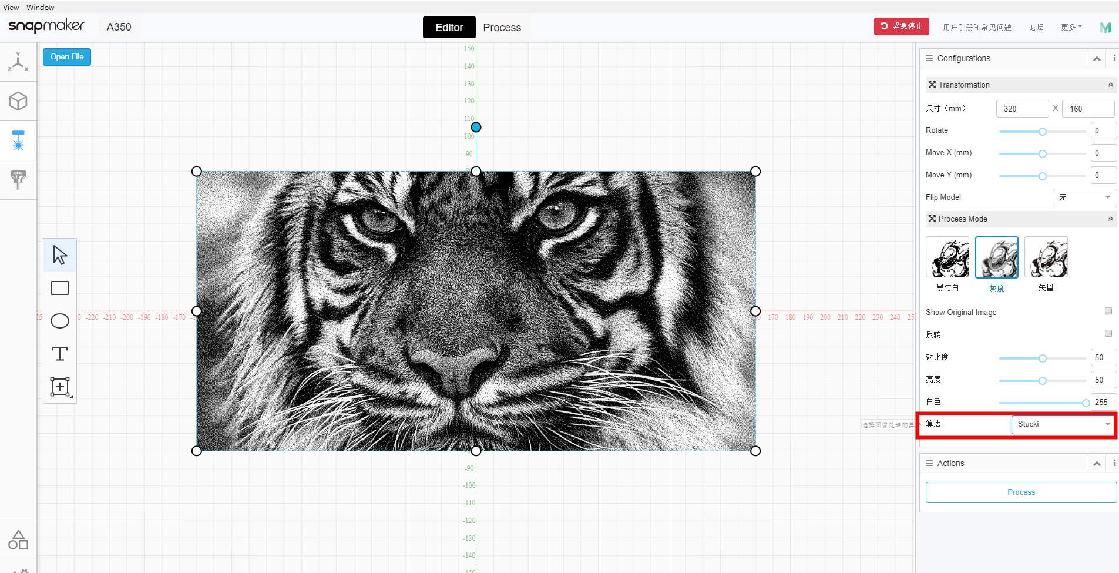
Task: Open the View menu
Action: click(x=11, y=7)
